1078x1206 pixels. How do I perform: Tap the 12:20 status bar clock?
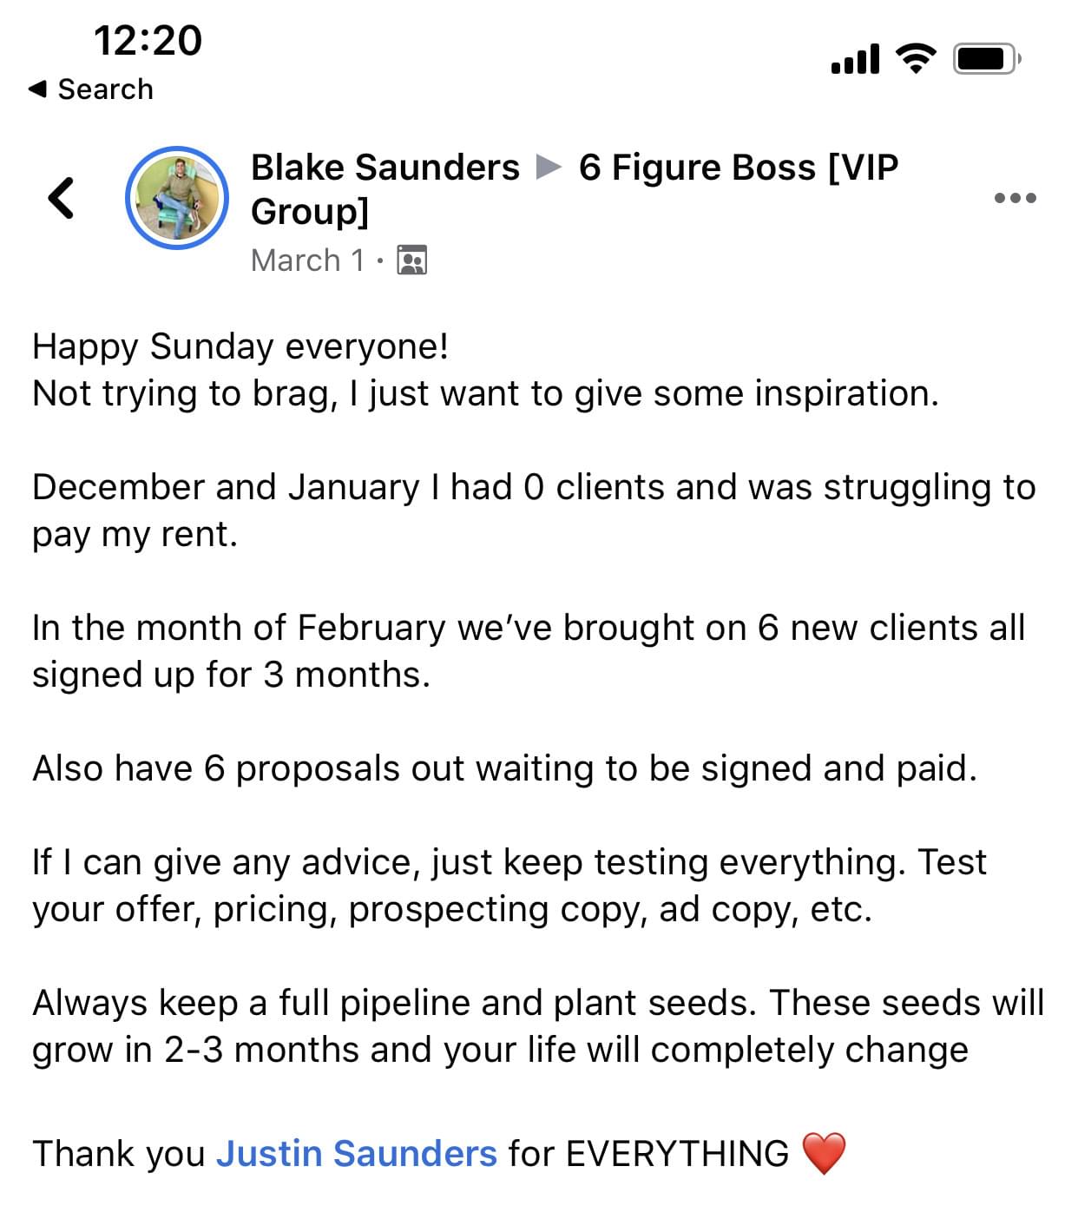coord(148,41)
